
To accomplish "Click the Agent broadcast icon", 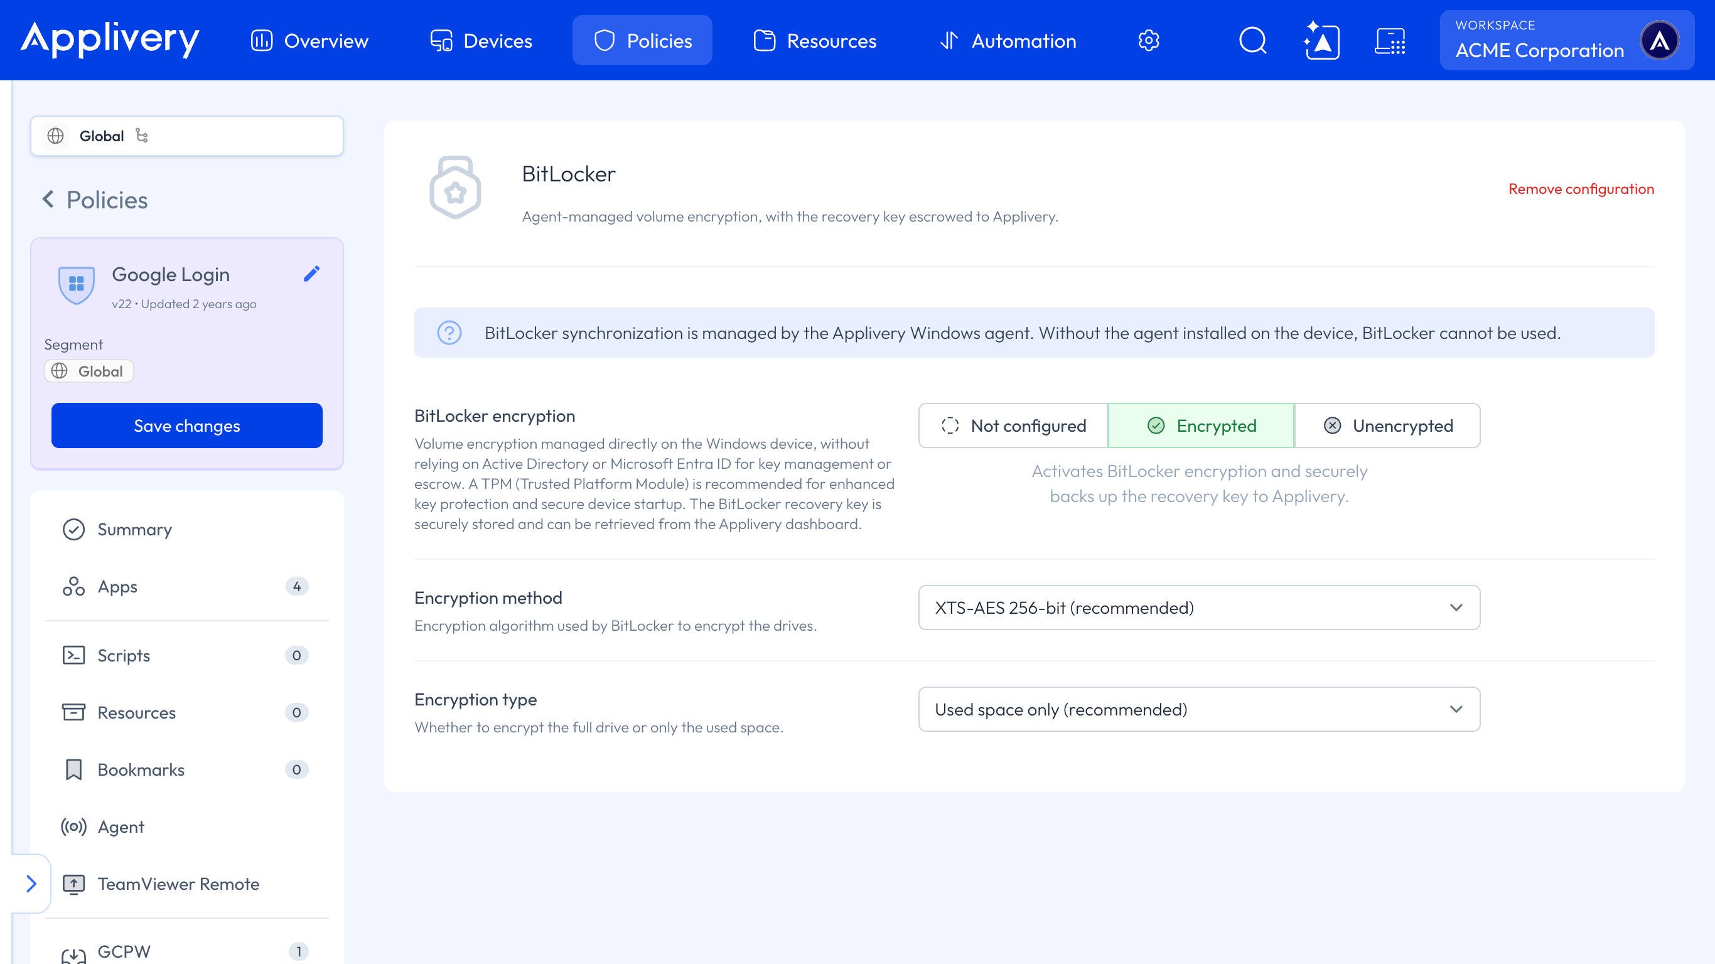I will [x=73, y=827].
